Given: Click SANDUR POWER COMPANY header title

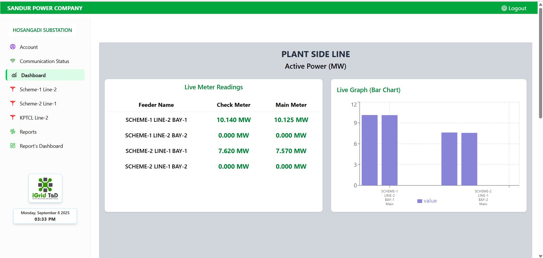Looking at the screenshot, I should point(45,8).
